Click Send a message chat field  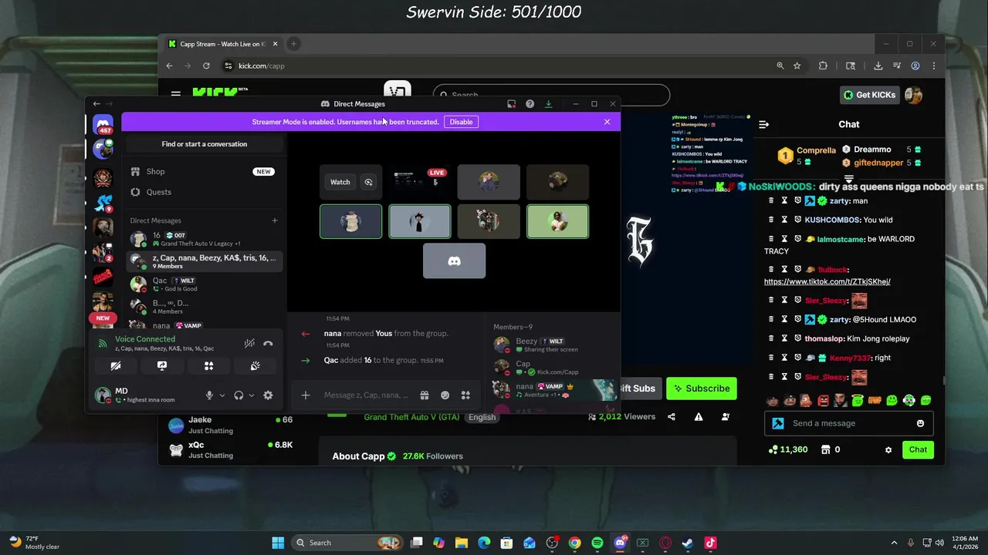coord(848,423)
